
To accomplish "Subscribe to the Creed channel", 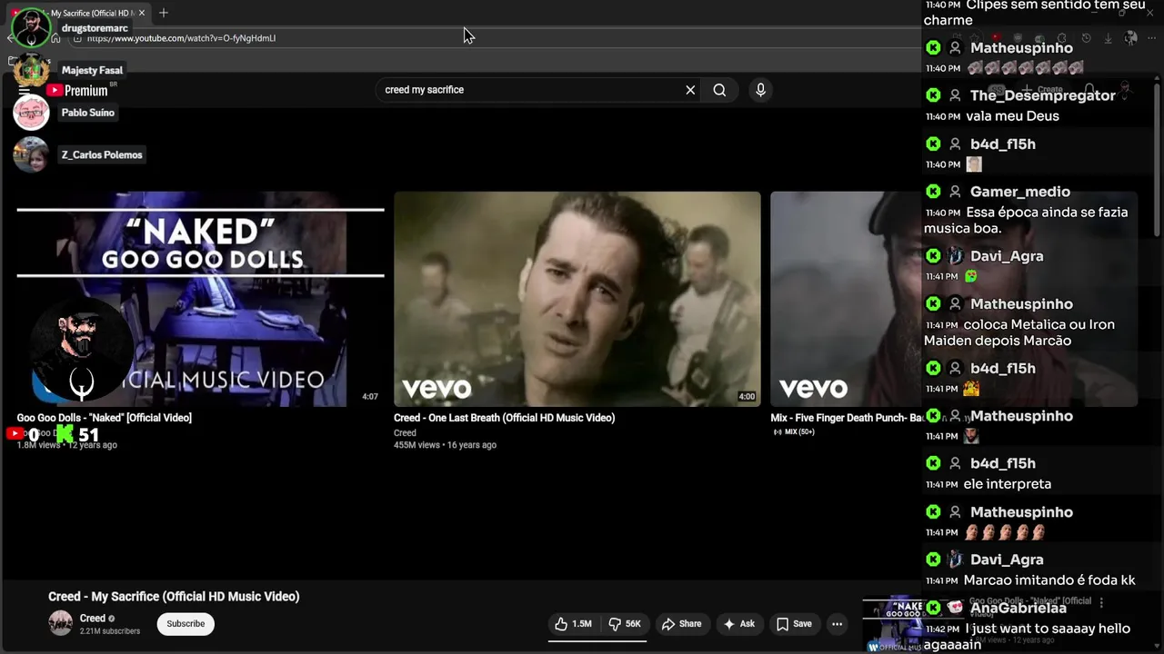I will 186,624.
